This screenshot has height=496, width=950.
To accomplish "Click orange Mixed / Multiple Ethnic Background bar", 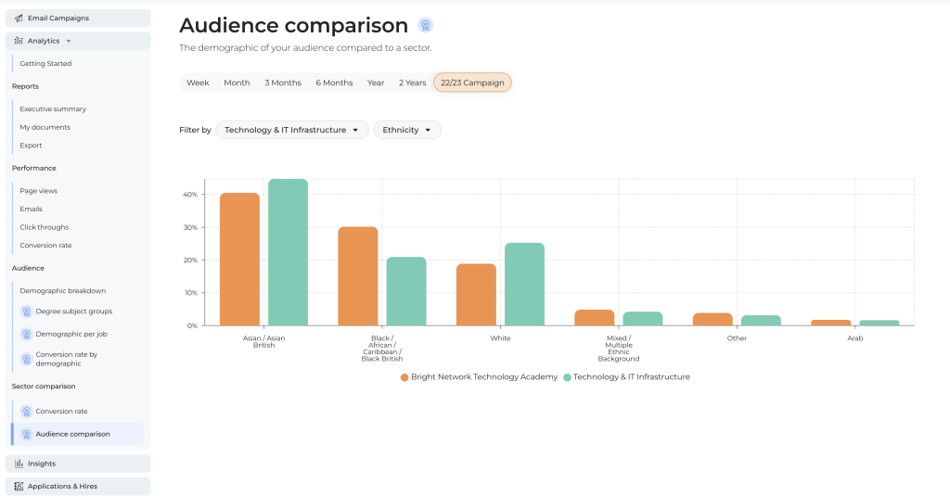I will (595, 318).
